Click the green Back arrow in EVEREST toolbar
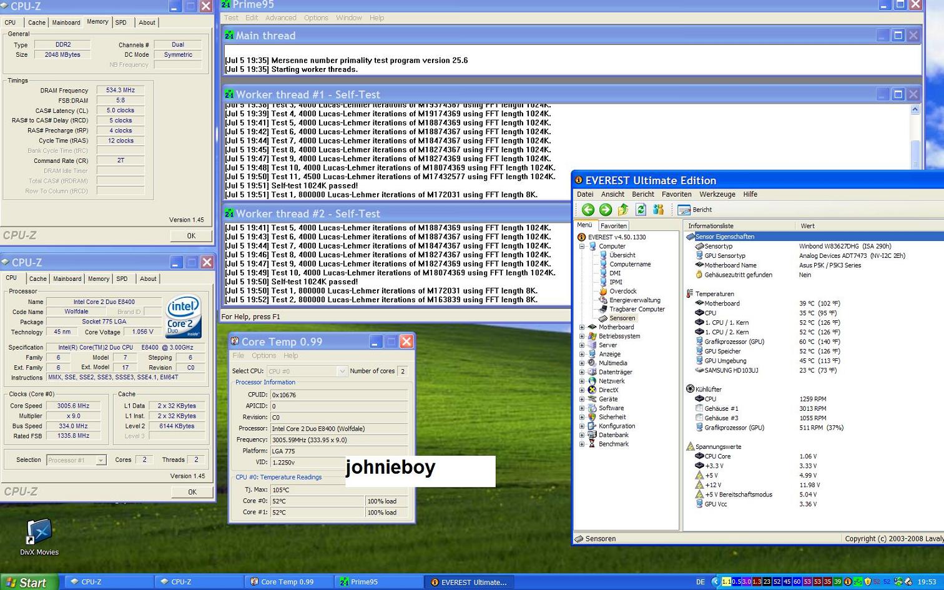Image resolution: width=944 pixels, height=590 pixels. click(588, 210)
